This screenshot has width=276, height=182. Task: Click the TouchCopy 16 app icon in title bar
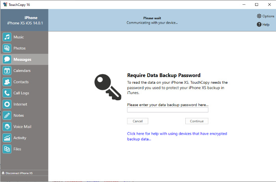[5, 5]
